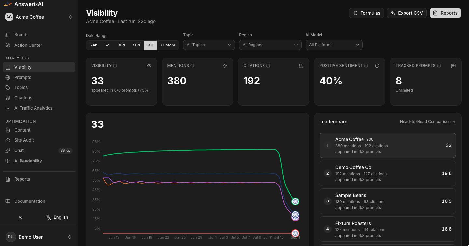The height and width of the screenshot is (246, 469).
Task: Click the English language translate icon
Action: pyautogui.click(x=49, y=217)
